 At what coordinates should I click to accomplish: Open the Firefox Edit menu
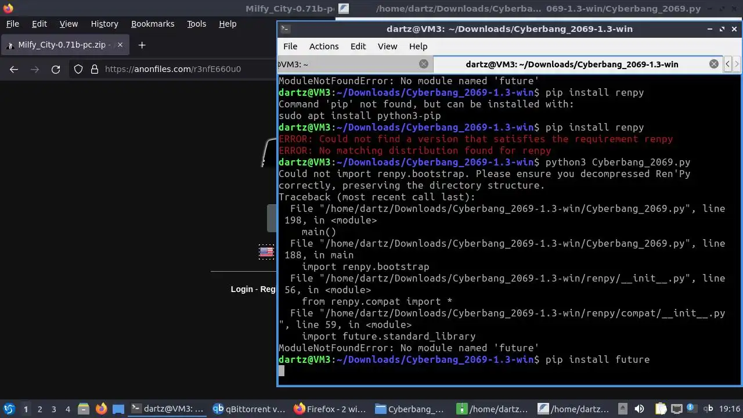point(39,24)
